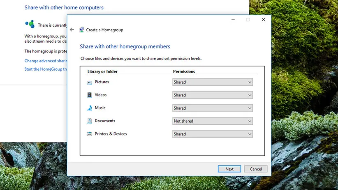Click the HomeGroup icon in title
Screen dimensions: 338x190
(x=82, y=30)
